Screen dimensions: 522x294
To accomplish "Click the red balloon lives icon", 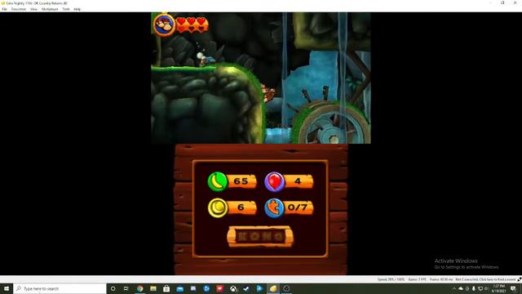I will (274, 181).
